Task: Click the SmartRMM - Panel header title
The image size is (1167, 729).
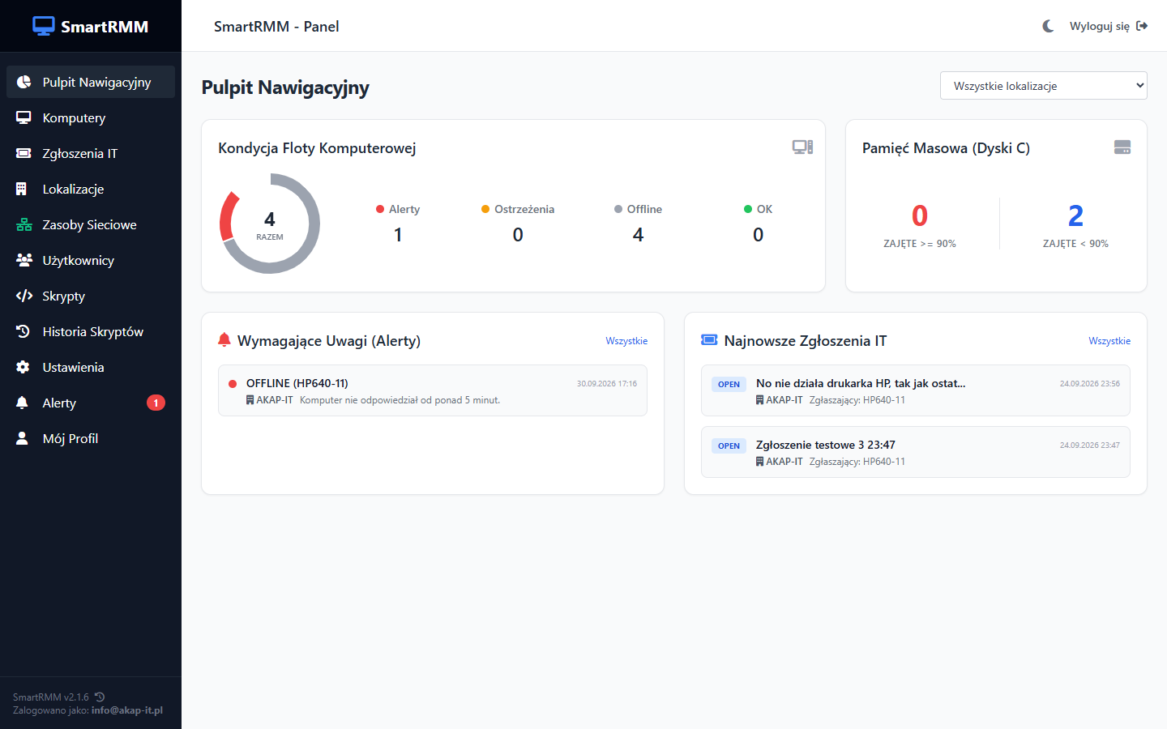Action: [276, 27]
